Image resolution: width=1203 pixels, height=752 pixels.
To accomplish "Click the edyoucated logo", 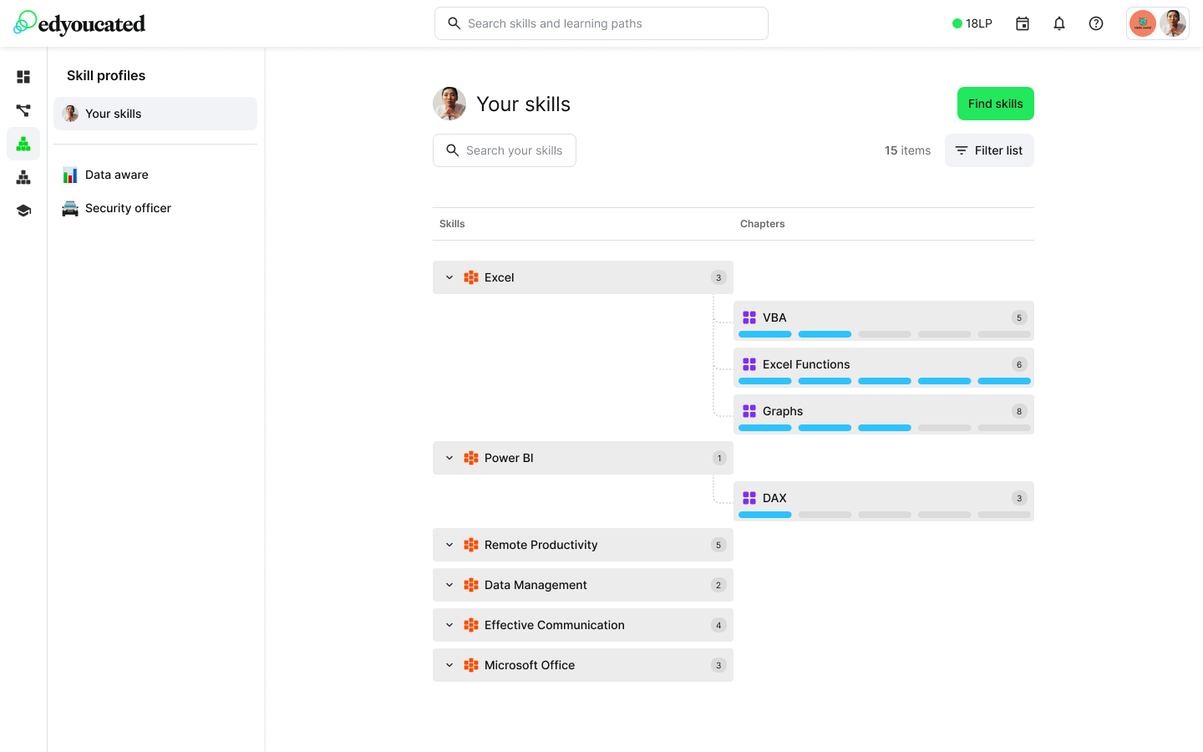I will click(79, 23).
